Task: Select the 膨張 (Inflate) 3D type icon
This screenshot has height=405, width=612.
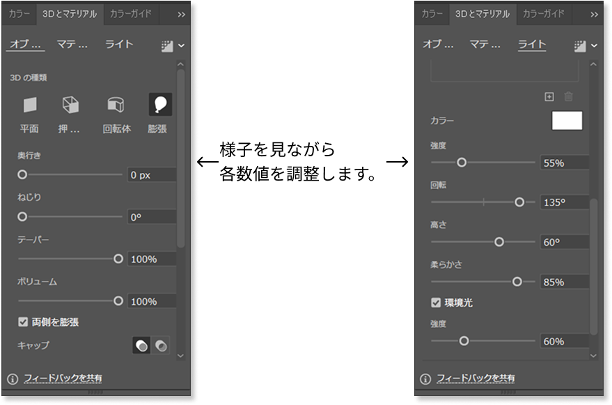Action: pyautogui.click(x=159, y=105)
